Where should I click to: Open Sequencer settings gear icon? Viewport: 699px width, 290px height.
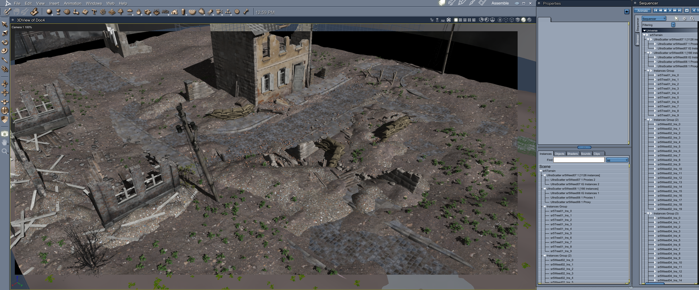click(x=684, y=19)
